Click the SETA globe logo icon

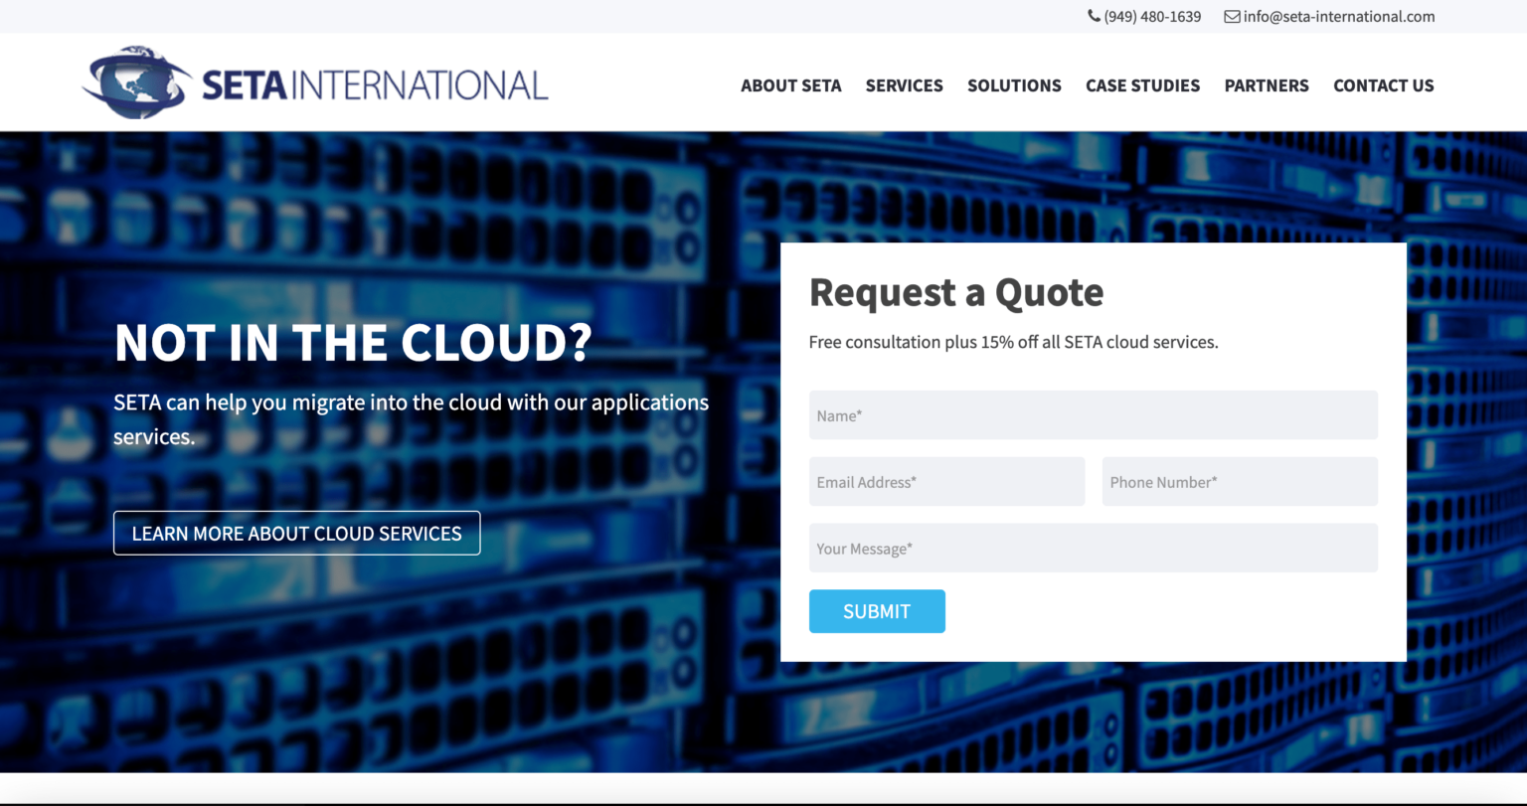[x=135, y=81]
